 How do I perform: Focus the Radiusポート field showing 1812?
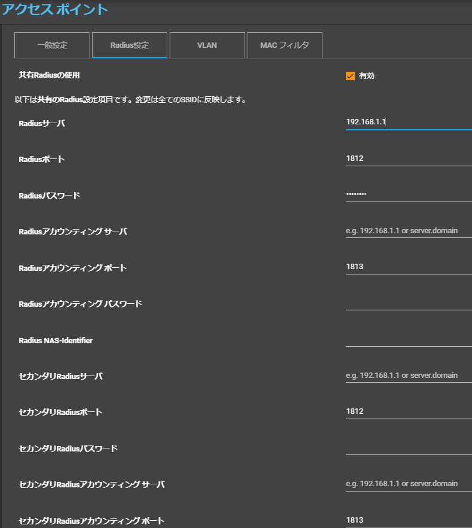click(409, 158)
